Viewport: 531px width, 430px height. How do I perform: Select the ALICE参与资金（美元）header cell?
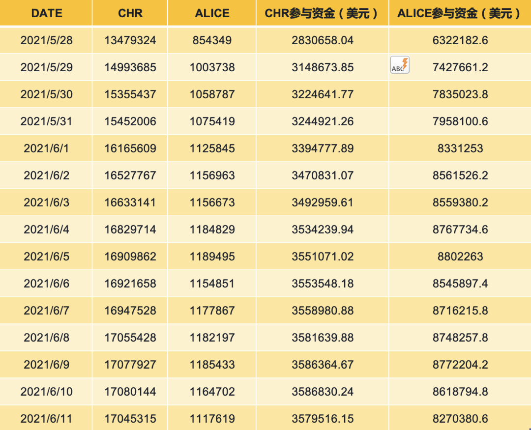coord(460,13)
